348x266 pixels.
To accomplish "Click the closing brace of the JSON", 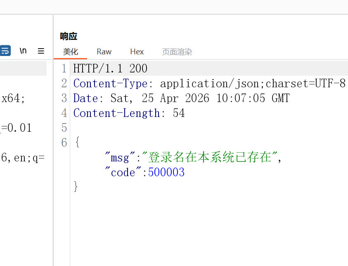I will point(76,187).
